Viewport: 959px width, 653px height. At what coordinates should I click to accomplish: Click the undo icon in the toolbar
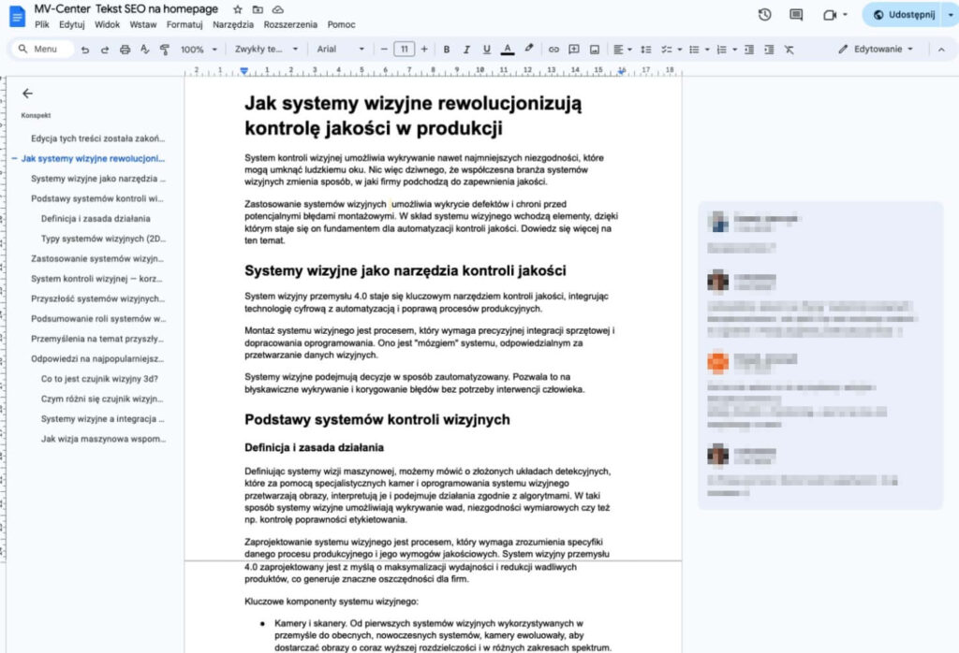84,49
